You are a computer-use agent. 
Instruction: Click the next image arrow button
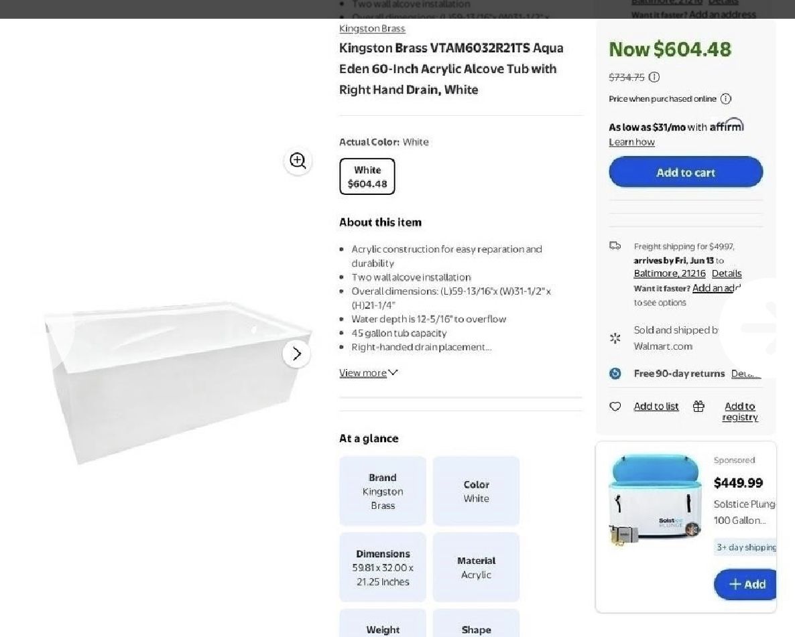point(297,354)
